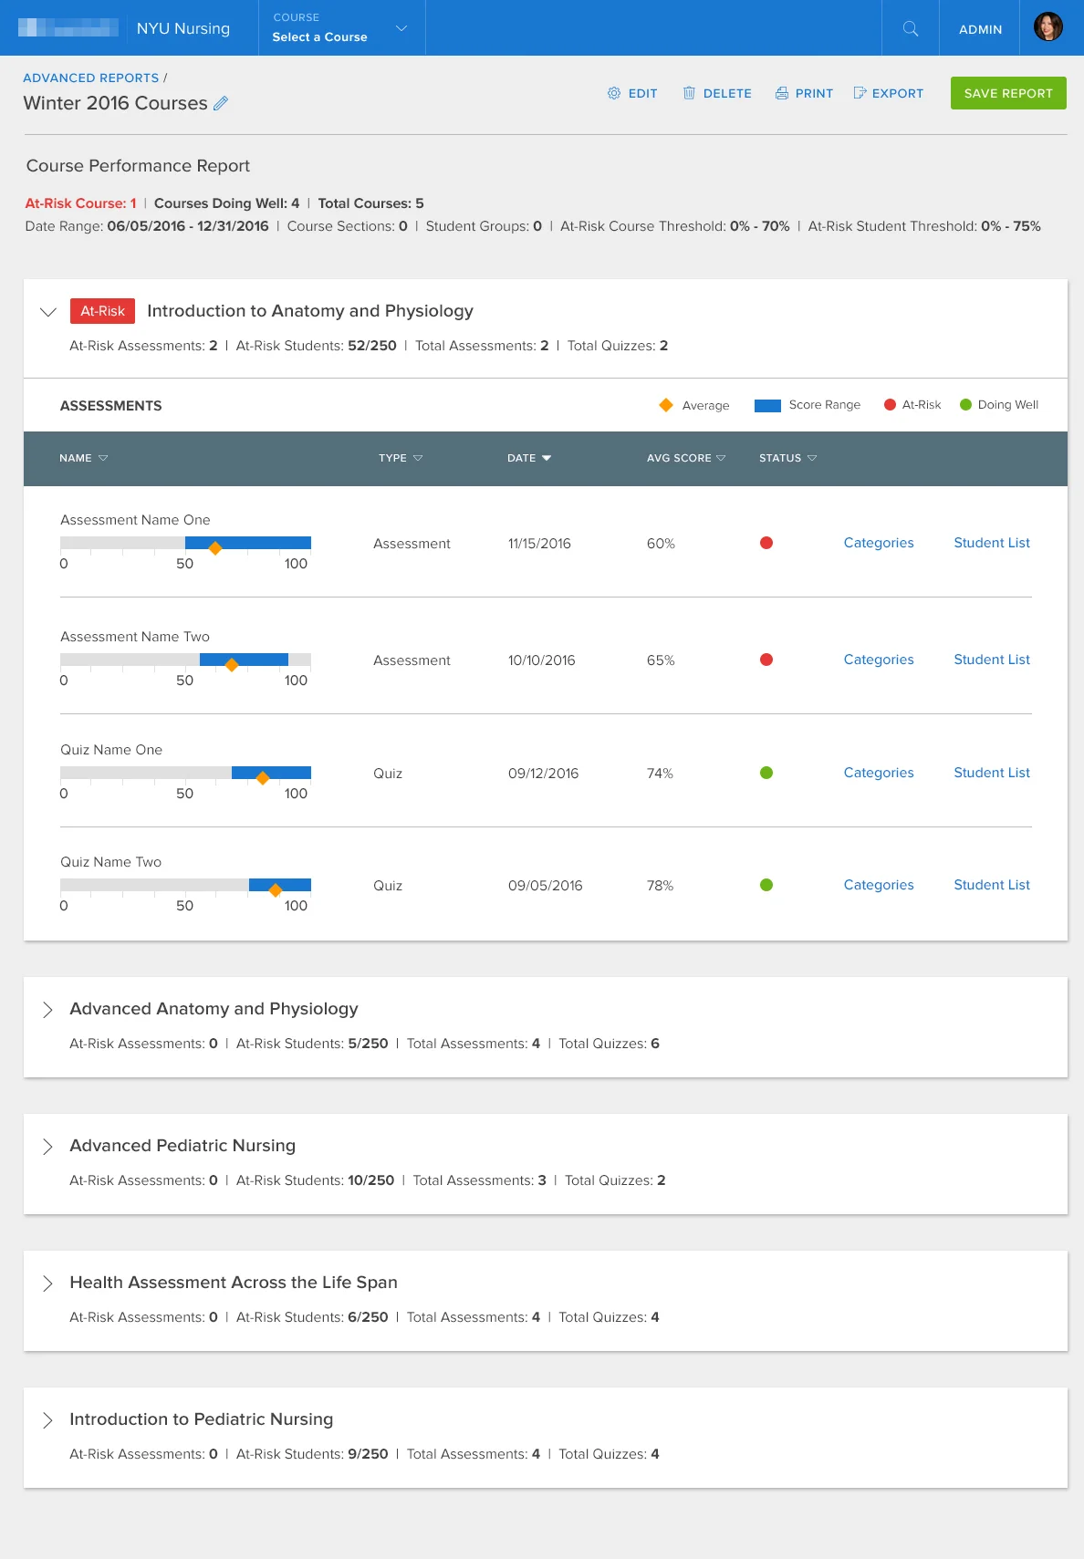Click the Assessment Name One label
This screenshot has width=1084, height=1559.
[x=135, y=520]
